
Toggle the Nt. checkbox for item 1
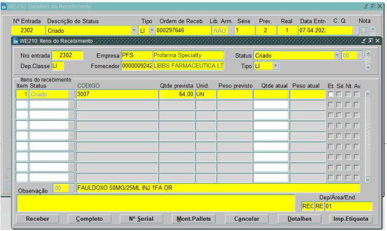348,94
